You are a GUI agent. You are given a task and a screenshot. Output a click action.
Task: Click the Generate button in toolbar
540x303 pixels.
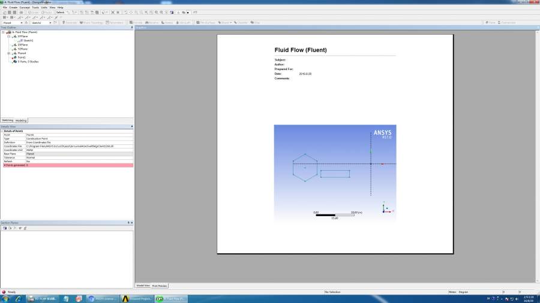(x=70, y=23)
